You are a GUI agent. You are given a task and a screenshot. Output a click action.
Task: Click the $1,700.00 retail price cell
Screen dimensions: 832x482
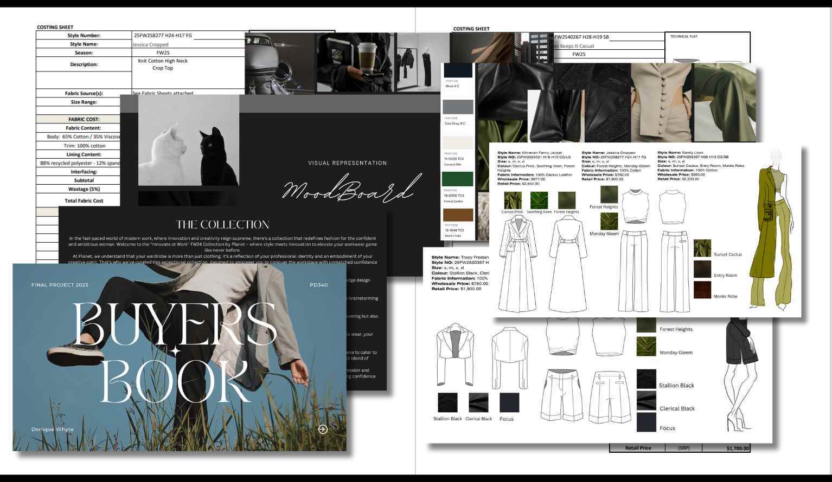(727, 448)
